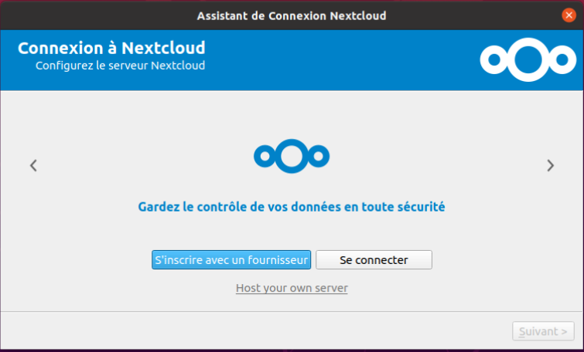The height and width of the screenshot is (352, 584).
Task: Advance to the next slide with right chevron
Action: click(x=550, y=165)
